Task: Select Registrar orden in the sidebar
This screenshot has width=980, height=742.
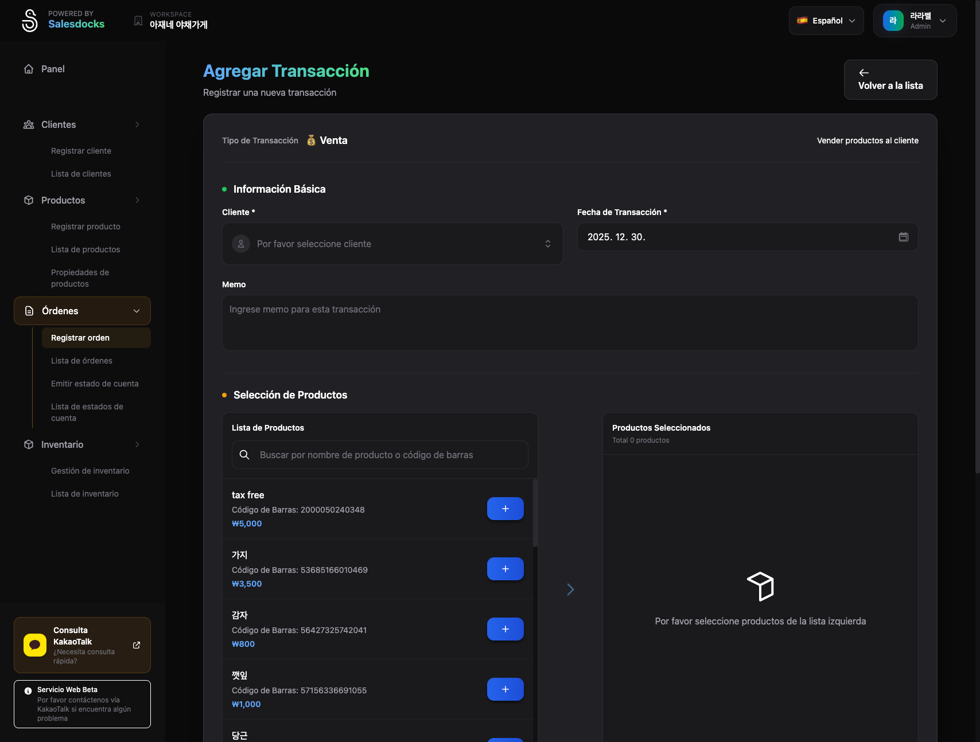Action: pos(80,338)
